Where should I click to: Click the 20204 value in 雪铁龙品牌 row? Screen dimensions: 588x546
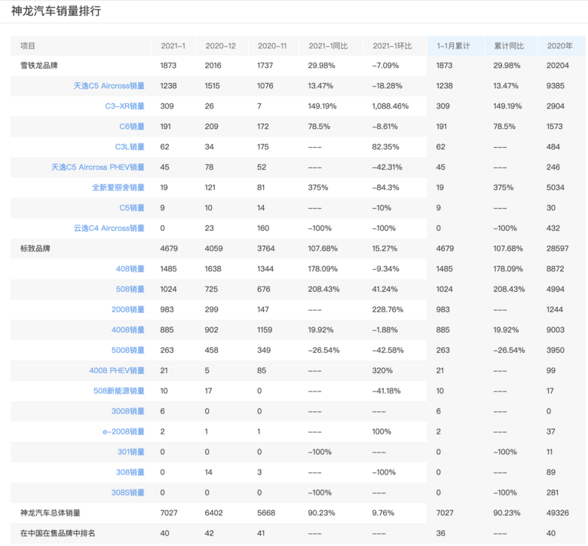(558, 66)
